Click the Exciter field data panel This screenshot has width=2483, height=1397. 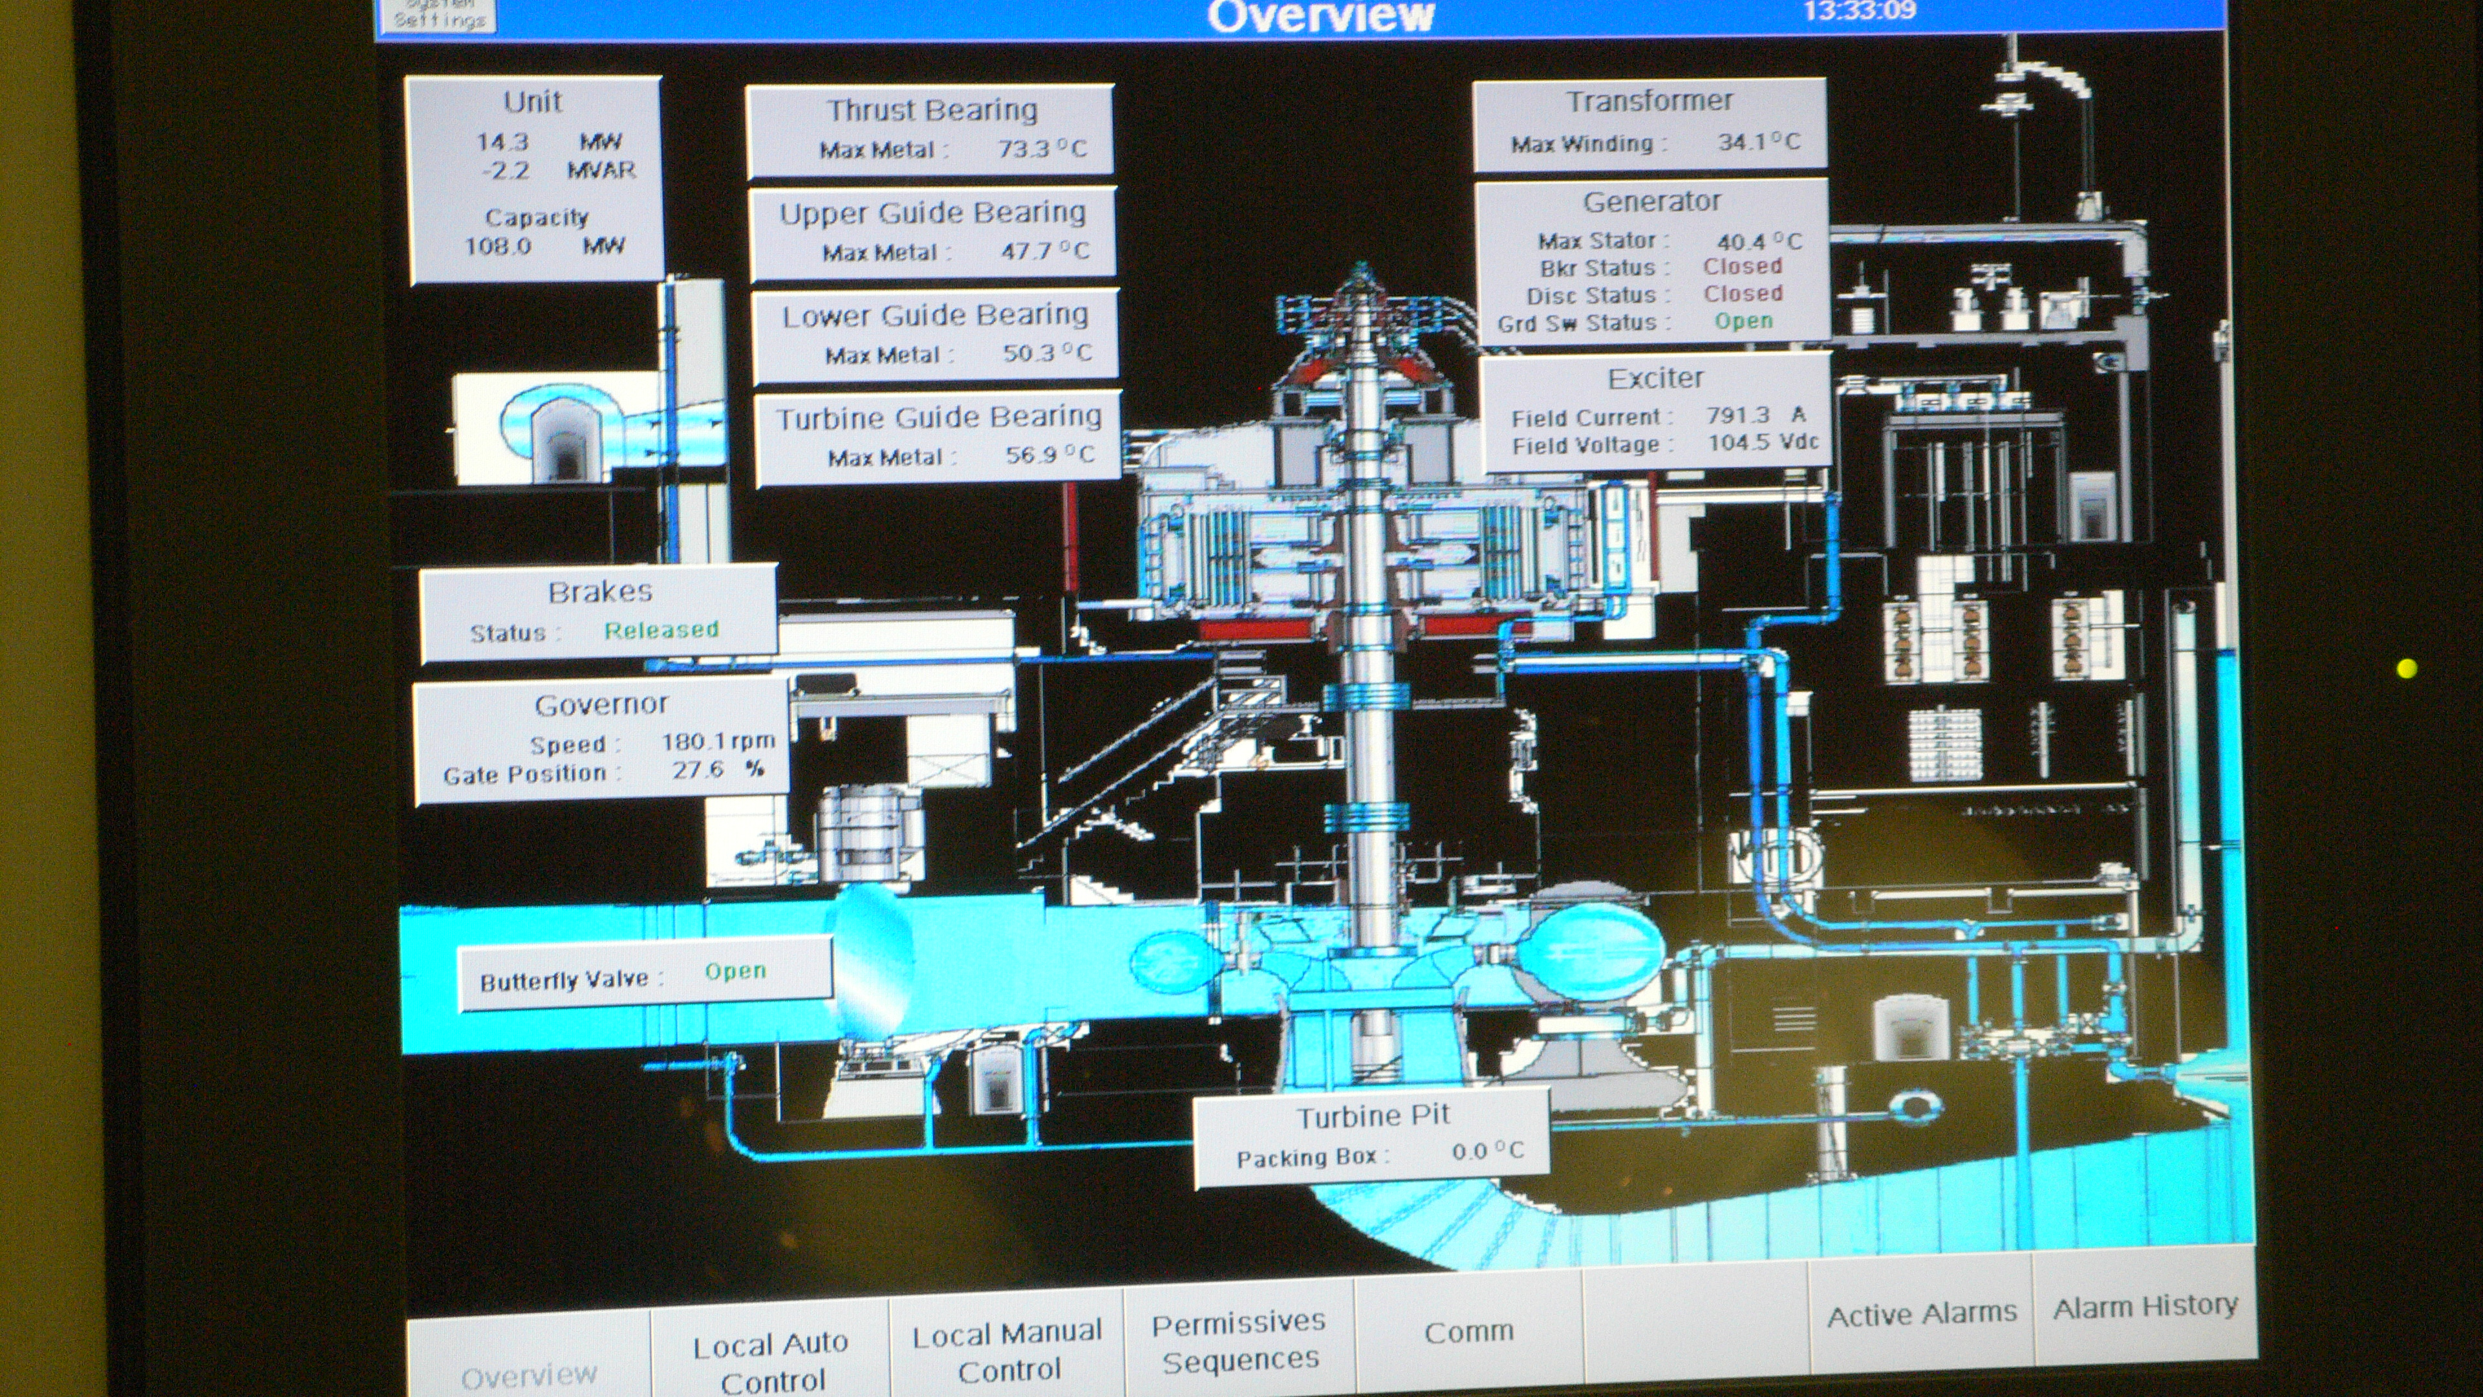pos(1656,412)
